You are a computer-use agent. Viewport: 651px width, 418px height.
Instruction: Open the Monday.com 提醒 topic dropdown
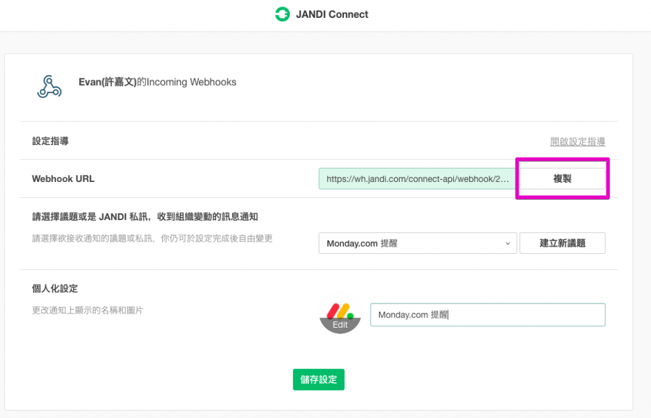coord(418,243)
